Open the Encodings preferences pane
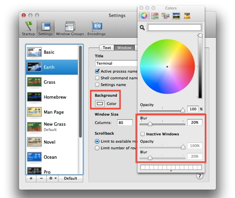Screen dimensions: 235x198 97,28
